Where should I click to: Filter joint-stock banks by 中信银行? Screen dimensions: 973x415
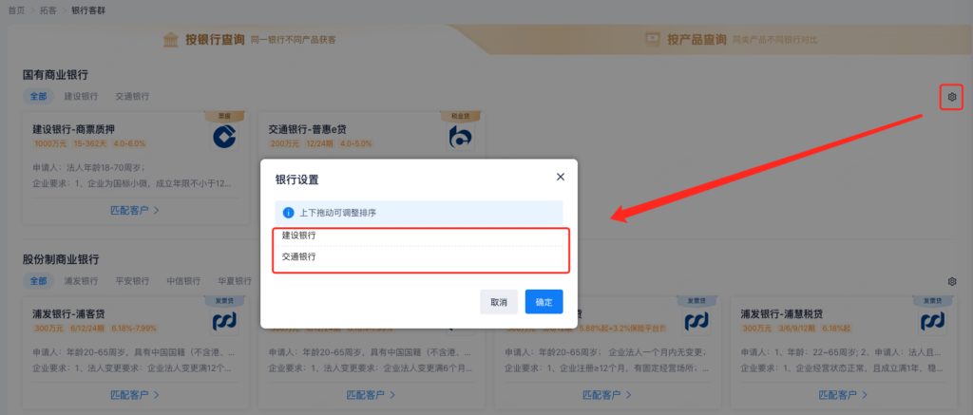183,281
